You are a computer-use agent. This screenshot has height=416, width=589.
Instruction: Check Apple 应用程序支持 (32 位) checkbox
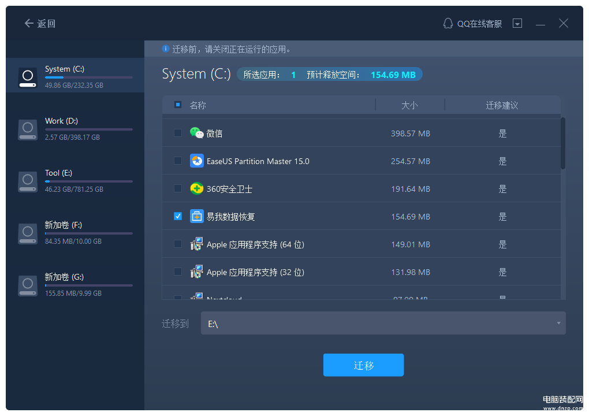(178, 272)
